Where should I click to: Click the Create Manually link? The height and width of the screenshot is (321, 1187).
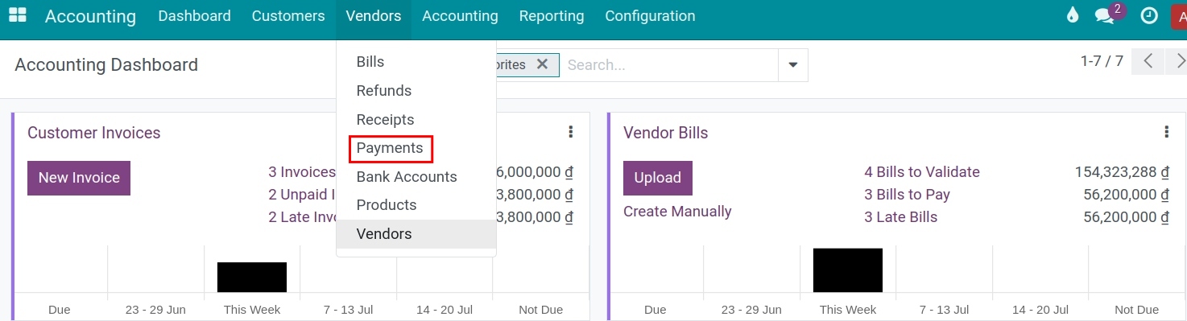click(x=677, y=212)
